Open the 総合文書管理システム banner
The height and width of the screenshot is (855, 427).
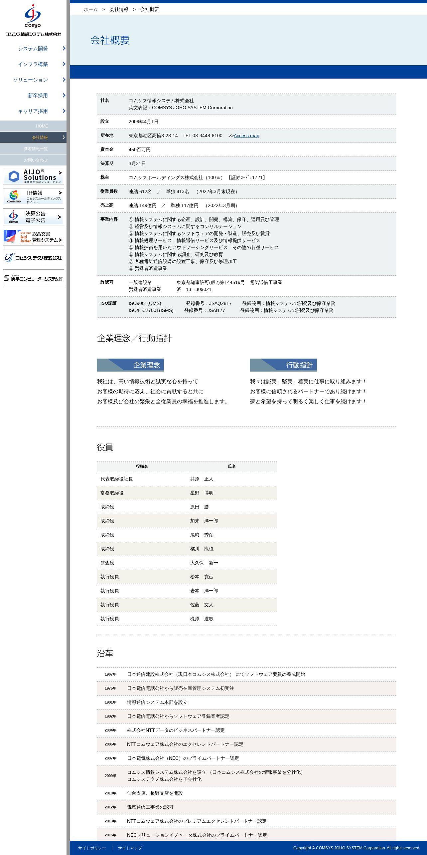tap(33, 237)
